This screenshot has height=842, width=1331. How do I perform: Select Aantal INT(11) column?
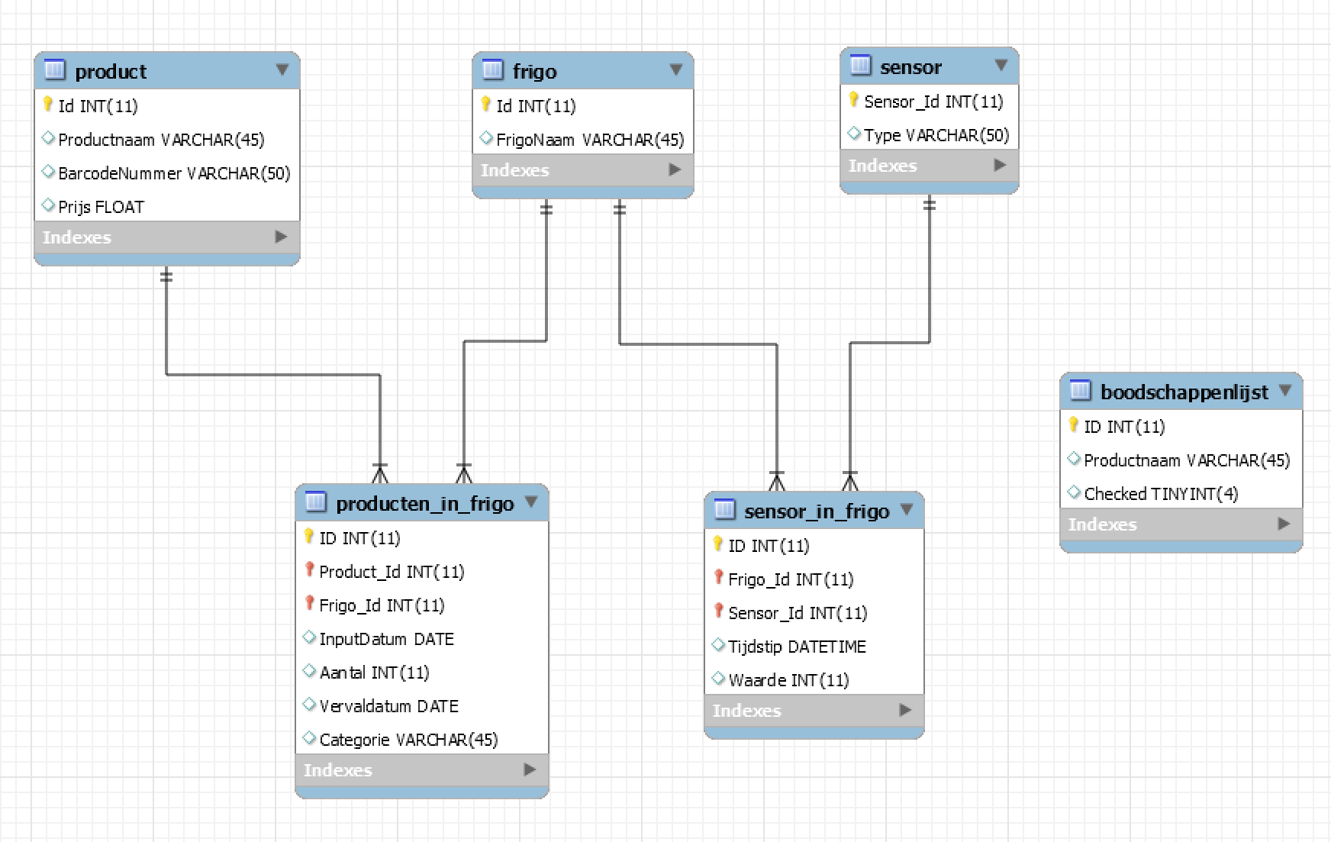[x=422, y=673]
